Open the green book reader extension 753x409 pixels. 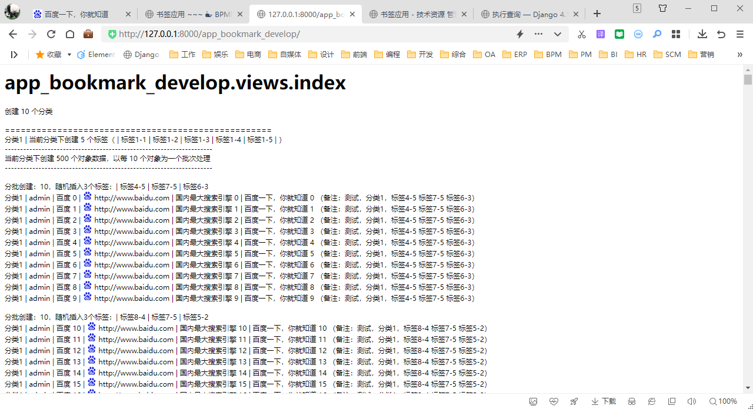click(619, 34)
